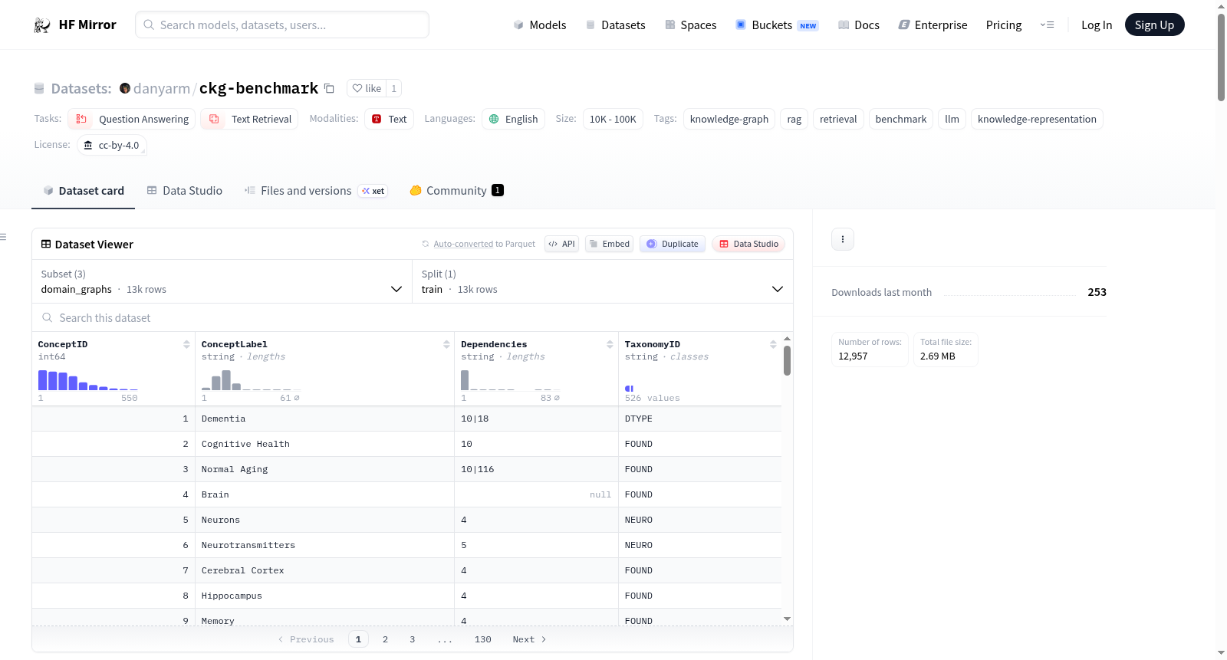Open the Community tab
Screen dimensions: 1227x660
[456, 191]
